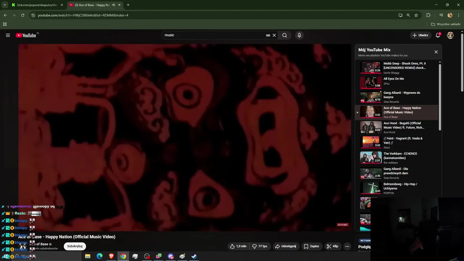Image resolution: width=464 pixels, height=261 pixels.
Task: Open more actions three-dot menu
Action: pos(347,246)
